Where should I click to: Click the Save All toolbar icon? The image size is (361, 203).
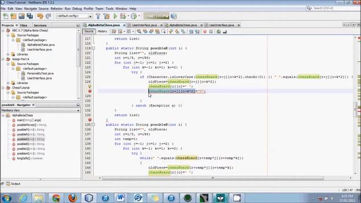[x=30, y=16]
